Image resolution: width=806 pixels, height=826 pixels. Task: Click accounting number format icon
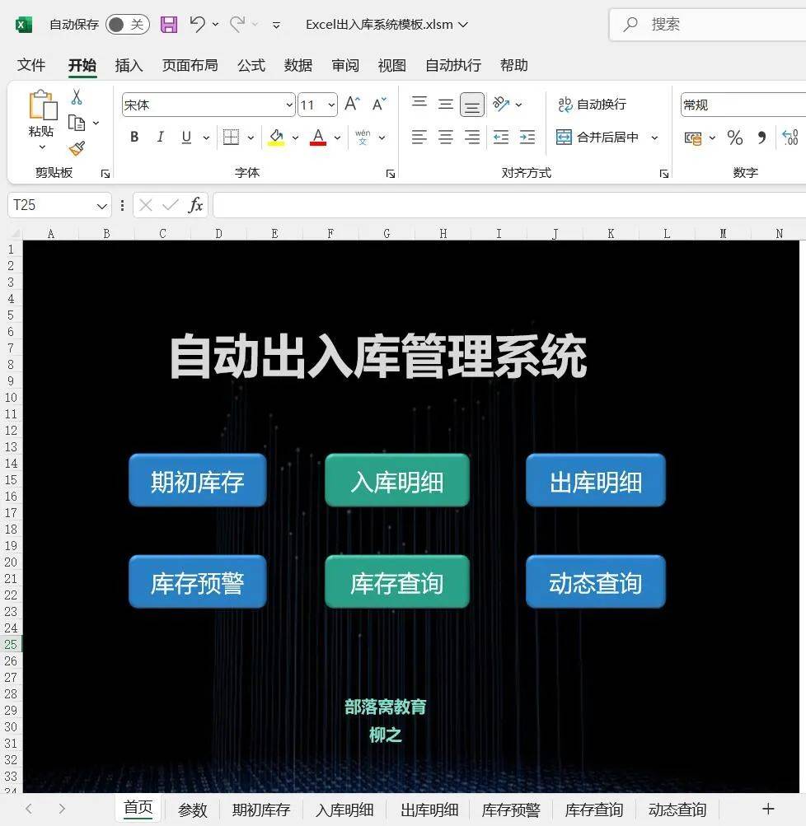692,138
